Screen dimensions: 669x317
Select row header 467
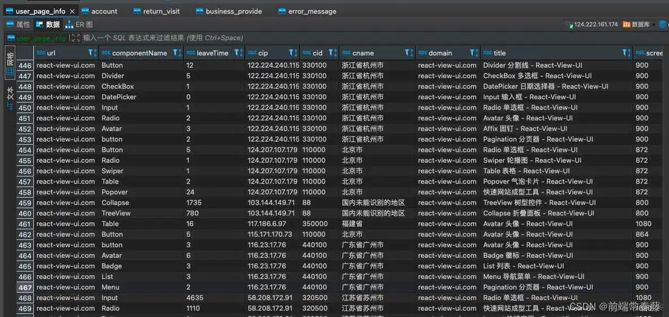click(x=25, y=287)
